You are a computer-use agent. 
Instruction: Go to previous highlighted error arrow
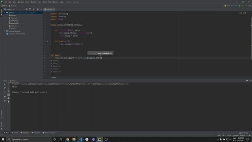click(248, 13)
